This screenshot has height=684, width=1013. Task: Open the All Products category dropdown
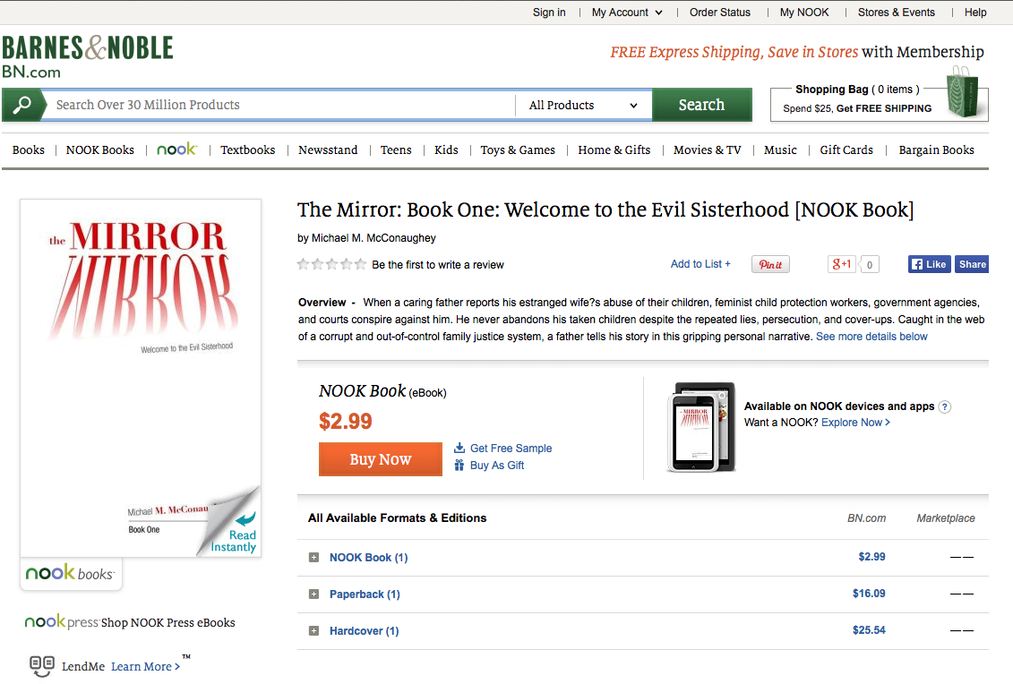click(583, 106)
